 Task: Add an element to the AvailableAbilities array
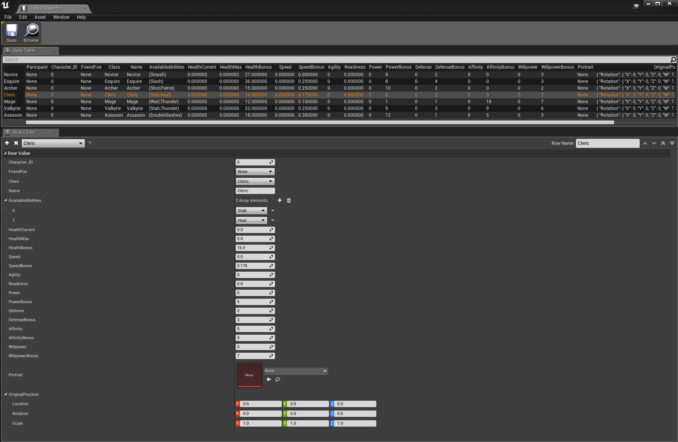280,200
